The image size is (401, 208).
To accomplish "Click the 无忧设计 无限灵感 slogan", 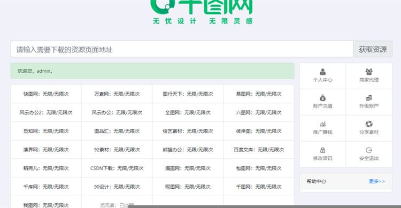I will point(203,21).
